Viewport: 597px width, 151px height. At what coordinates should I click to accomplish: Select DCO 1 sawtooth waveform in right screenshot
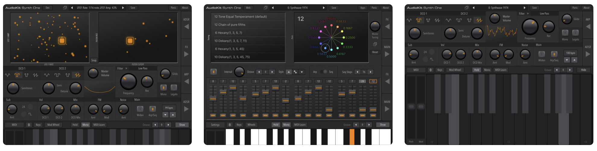(x=437, y=20)
